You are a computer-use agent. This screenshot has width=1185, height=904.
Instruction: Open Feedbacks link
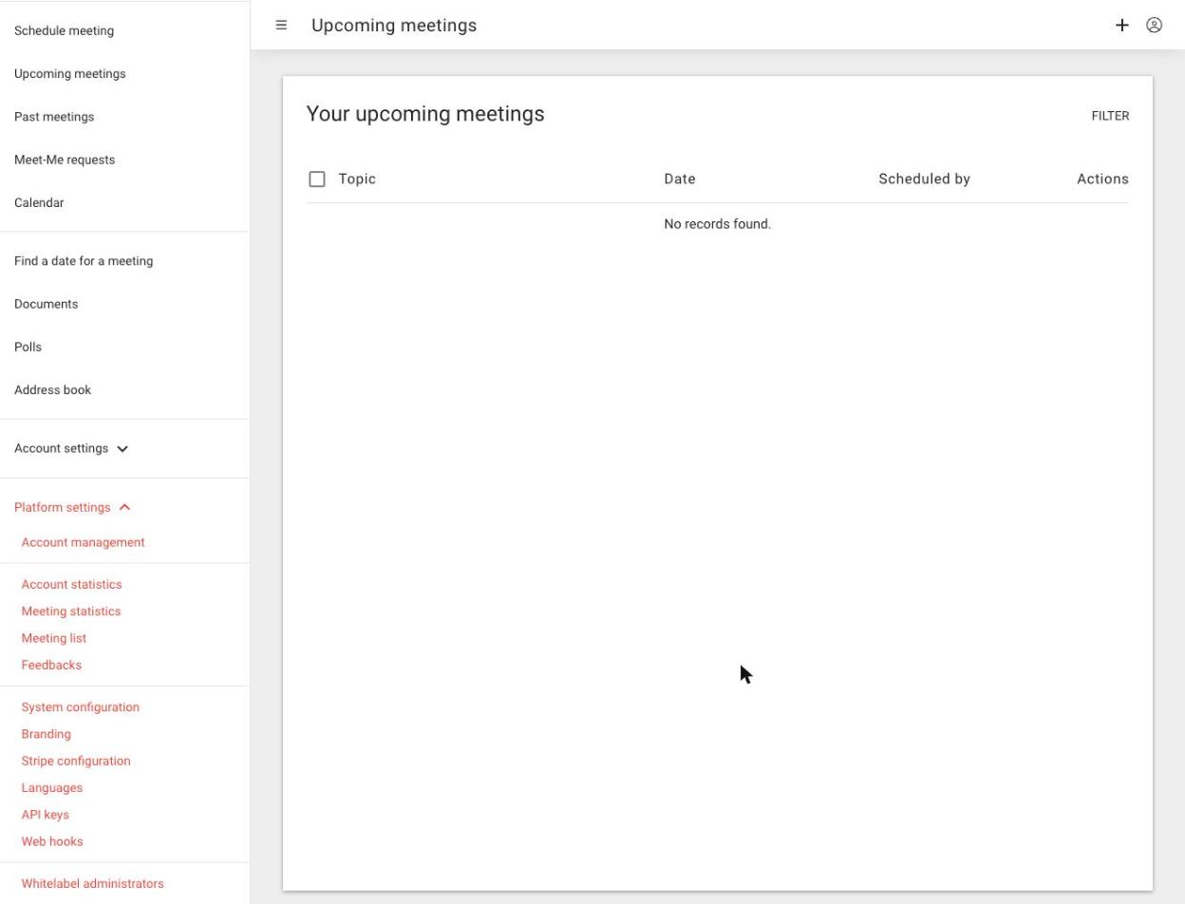[51, 666]
